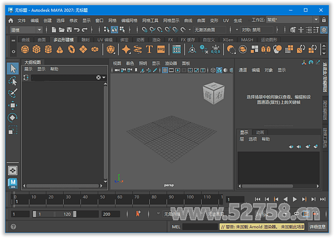Open the 着色 viewport menu
Screen dimensions: 334x238
[x=130, y=63]
